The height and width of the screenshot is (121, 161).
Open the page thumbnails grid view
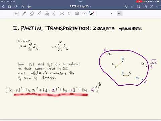pos(10,6)
